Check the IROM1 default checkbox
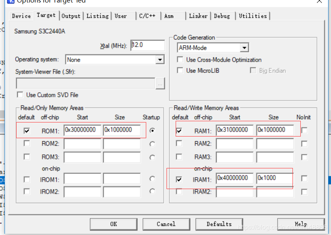The height and width of the screenshot is (235, 331). 27,180
